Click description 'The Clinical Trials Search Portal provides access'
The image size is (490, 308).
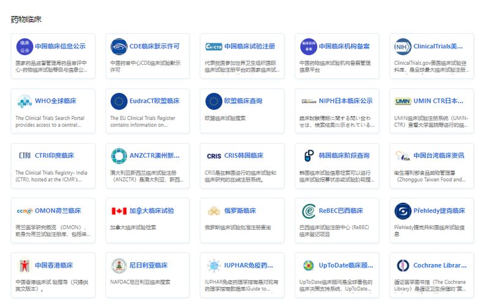(50, 122)
